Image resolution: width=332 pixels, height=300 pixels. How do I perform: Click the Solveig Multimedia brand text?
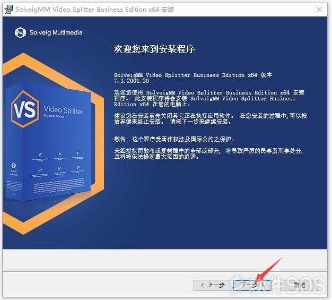[56, 32]
